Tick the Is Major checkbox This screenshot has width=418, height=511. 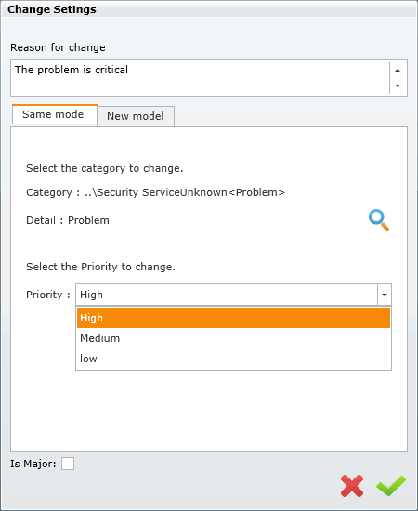(68, 464)
